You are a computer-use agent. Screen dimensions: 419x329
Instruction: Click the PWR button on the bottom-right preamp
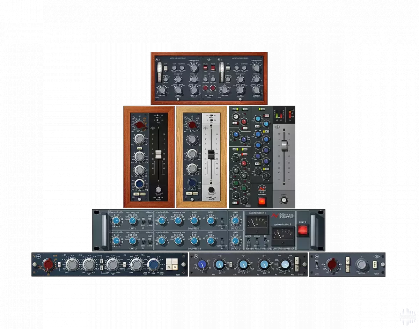coord(375,265)
